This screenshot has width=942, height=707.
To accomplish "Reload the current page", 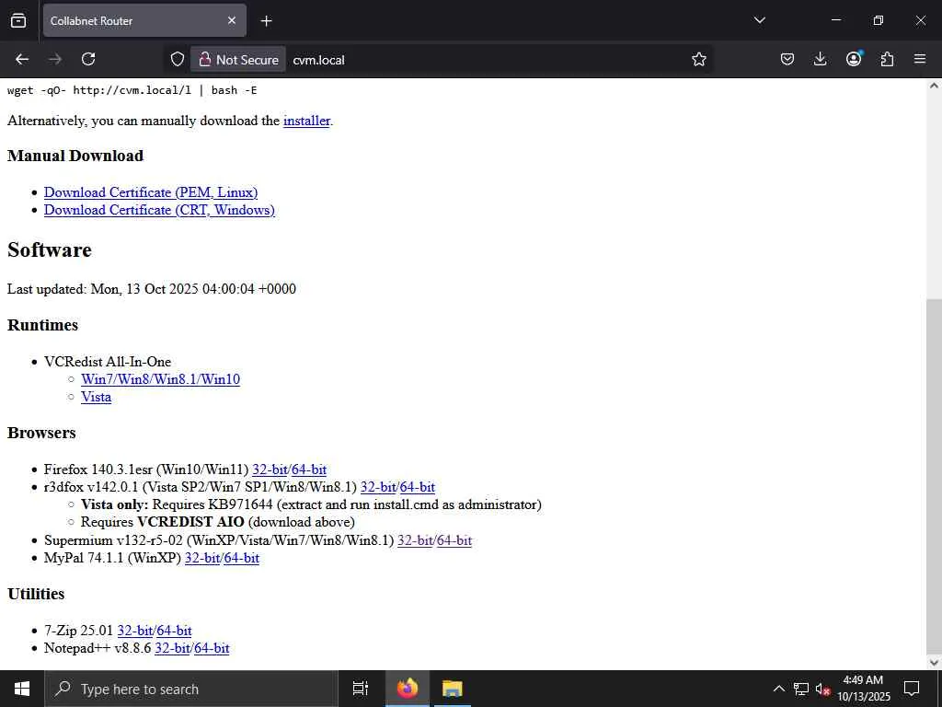I will (88, 59).
